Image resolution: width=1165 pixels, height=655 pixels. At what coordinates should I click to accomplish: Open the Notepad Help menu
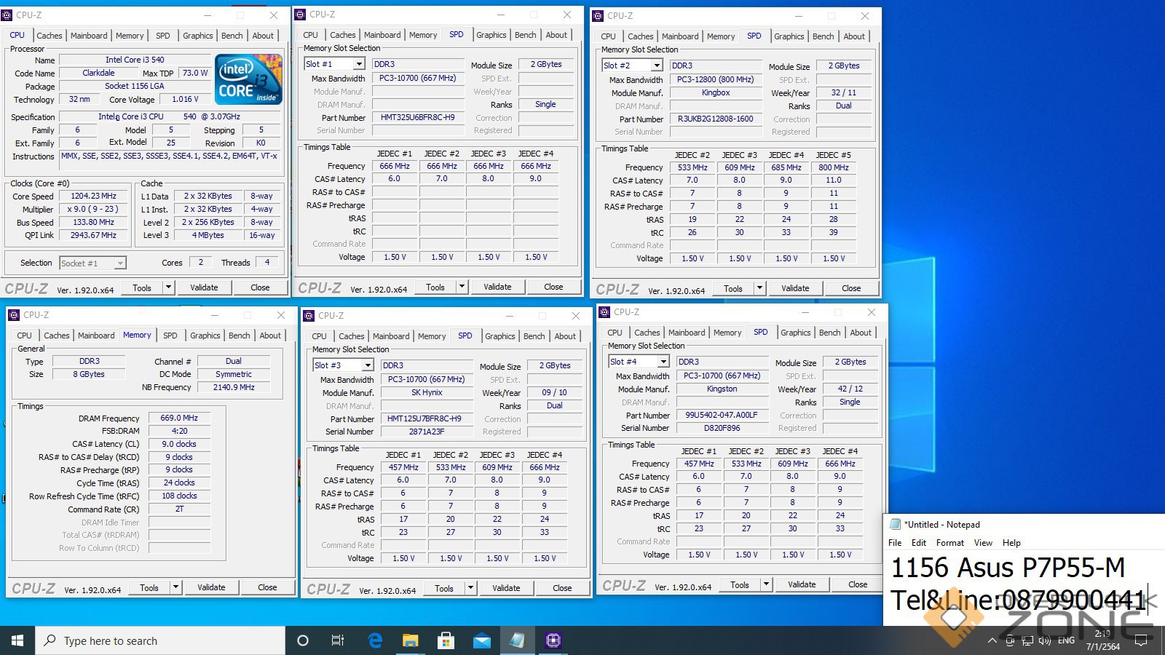[1011, 543]
